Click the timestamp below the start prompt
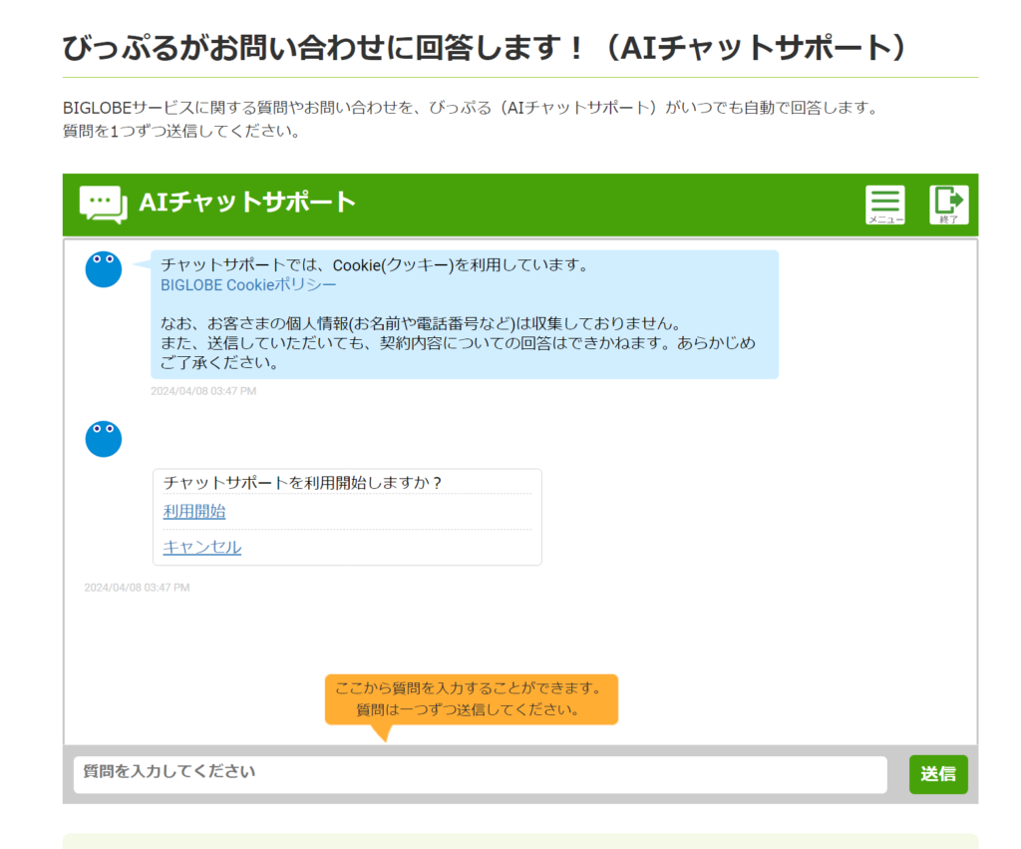Screen dimensions: 1021x849 (x=137, y=588)
